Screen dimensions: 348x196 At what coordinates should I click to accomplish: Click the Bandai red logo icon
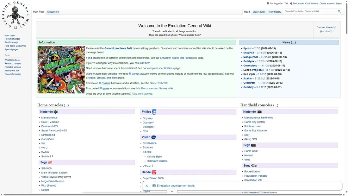[x=154, y=172]
